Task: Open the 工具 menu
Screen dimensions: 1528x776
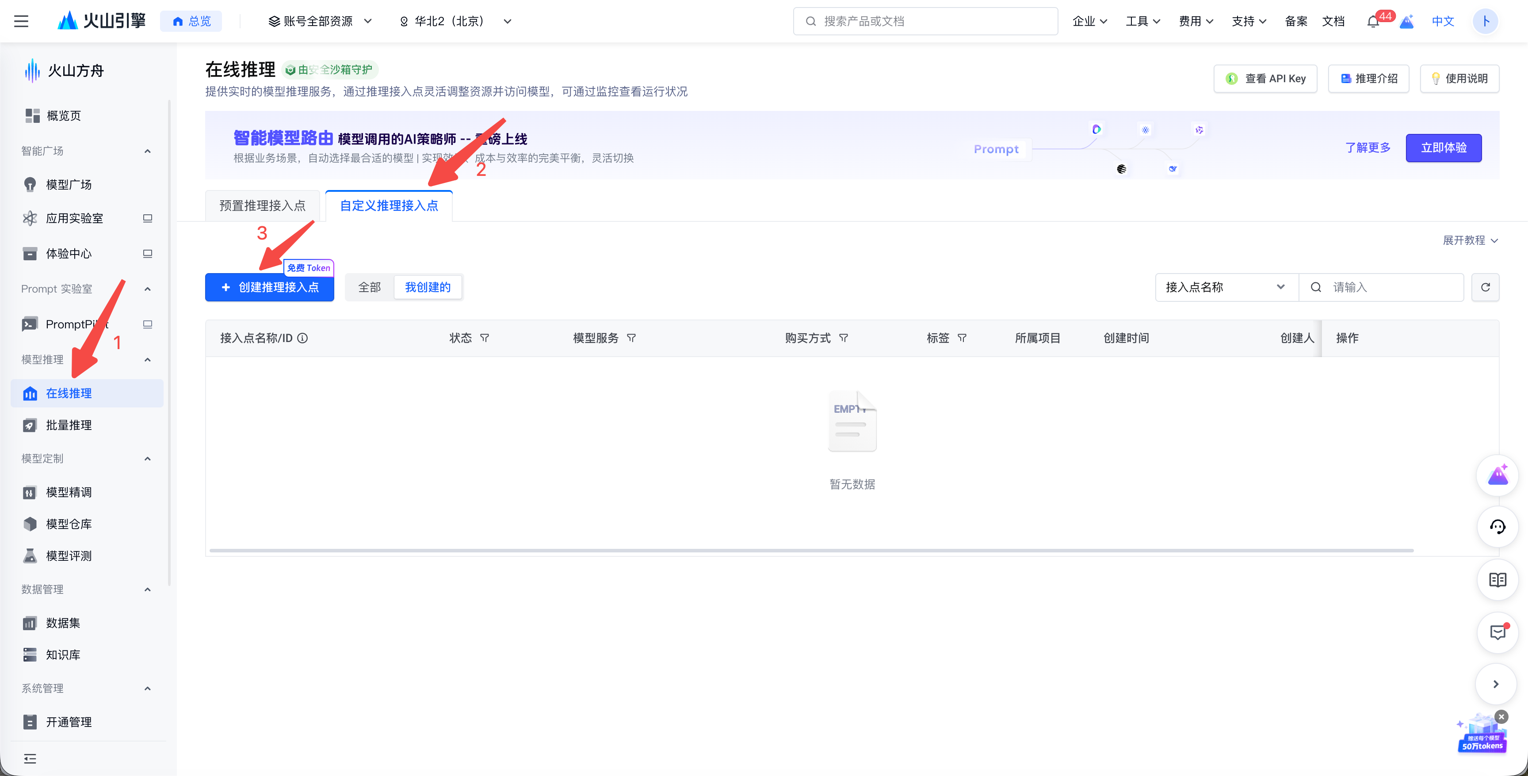Action: pos(1143,21)
